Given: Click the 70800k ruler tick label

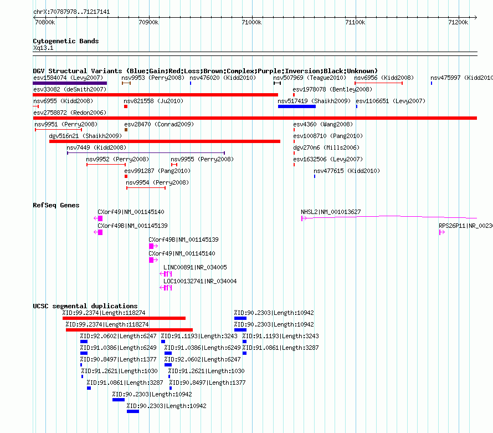Looking at the screenshot, I should pos(45,22).
